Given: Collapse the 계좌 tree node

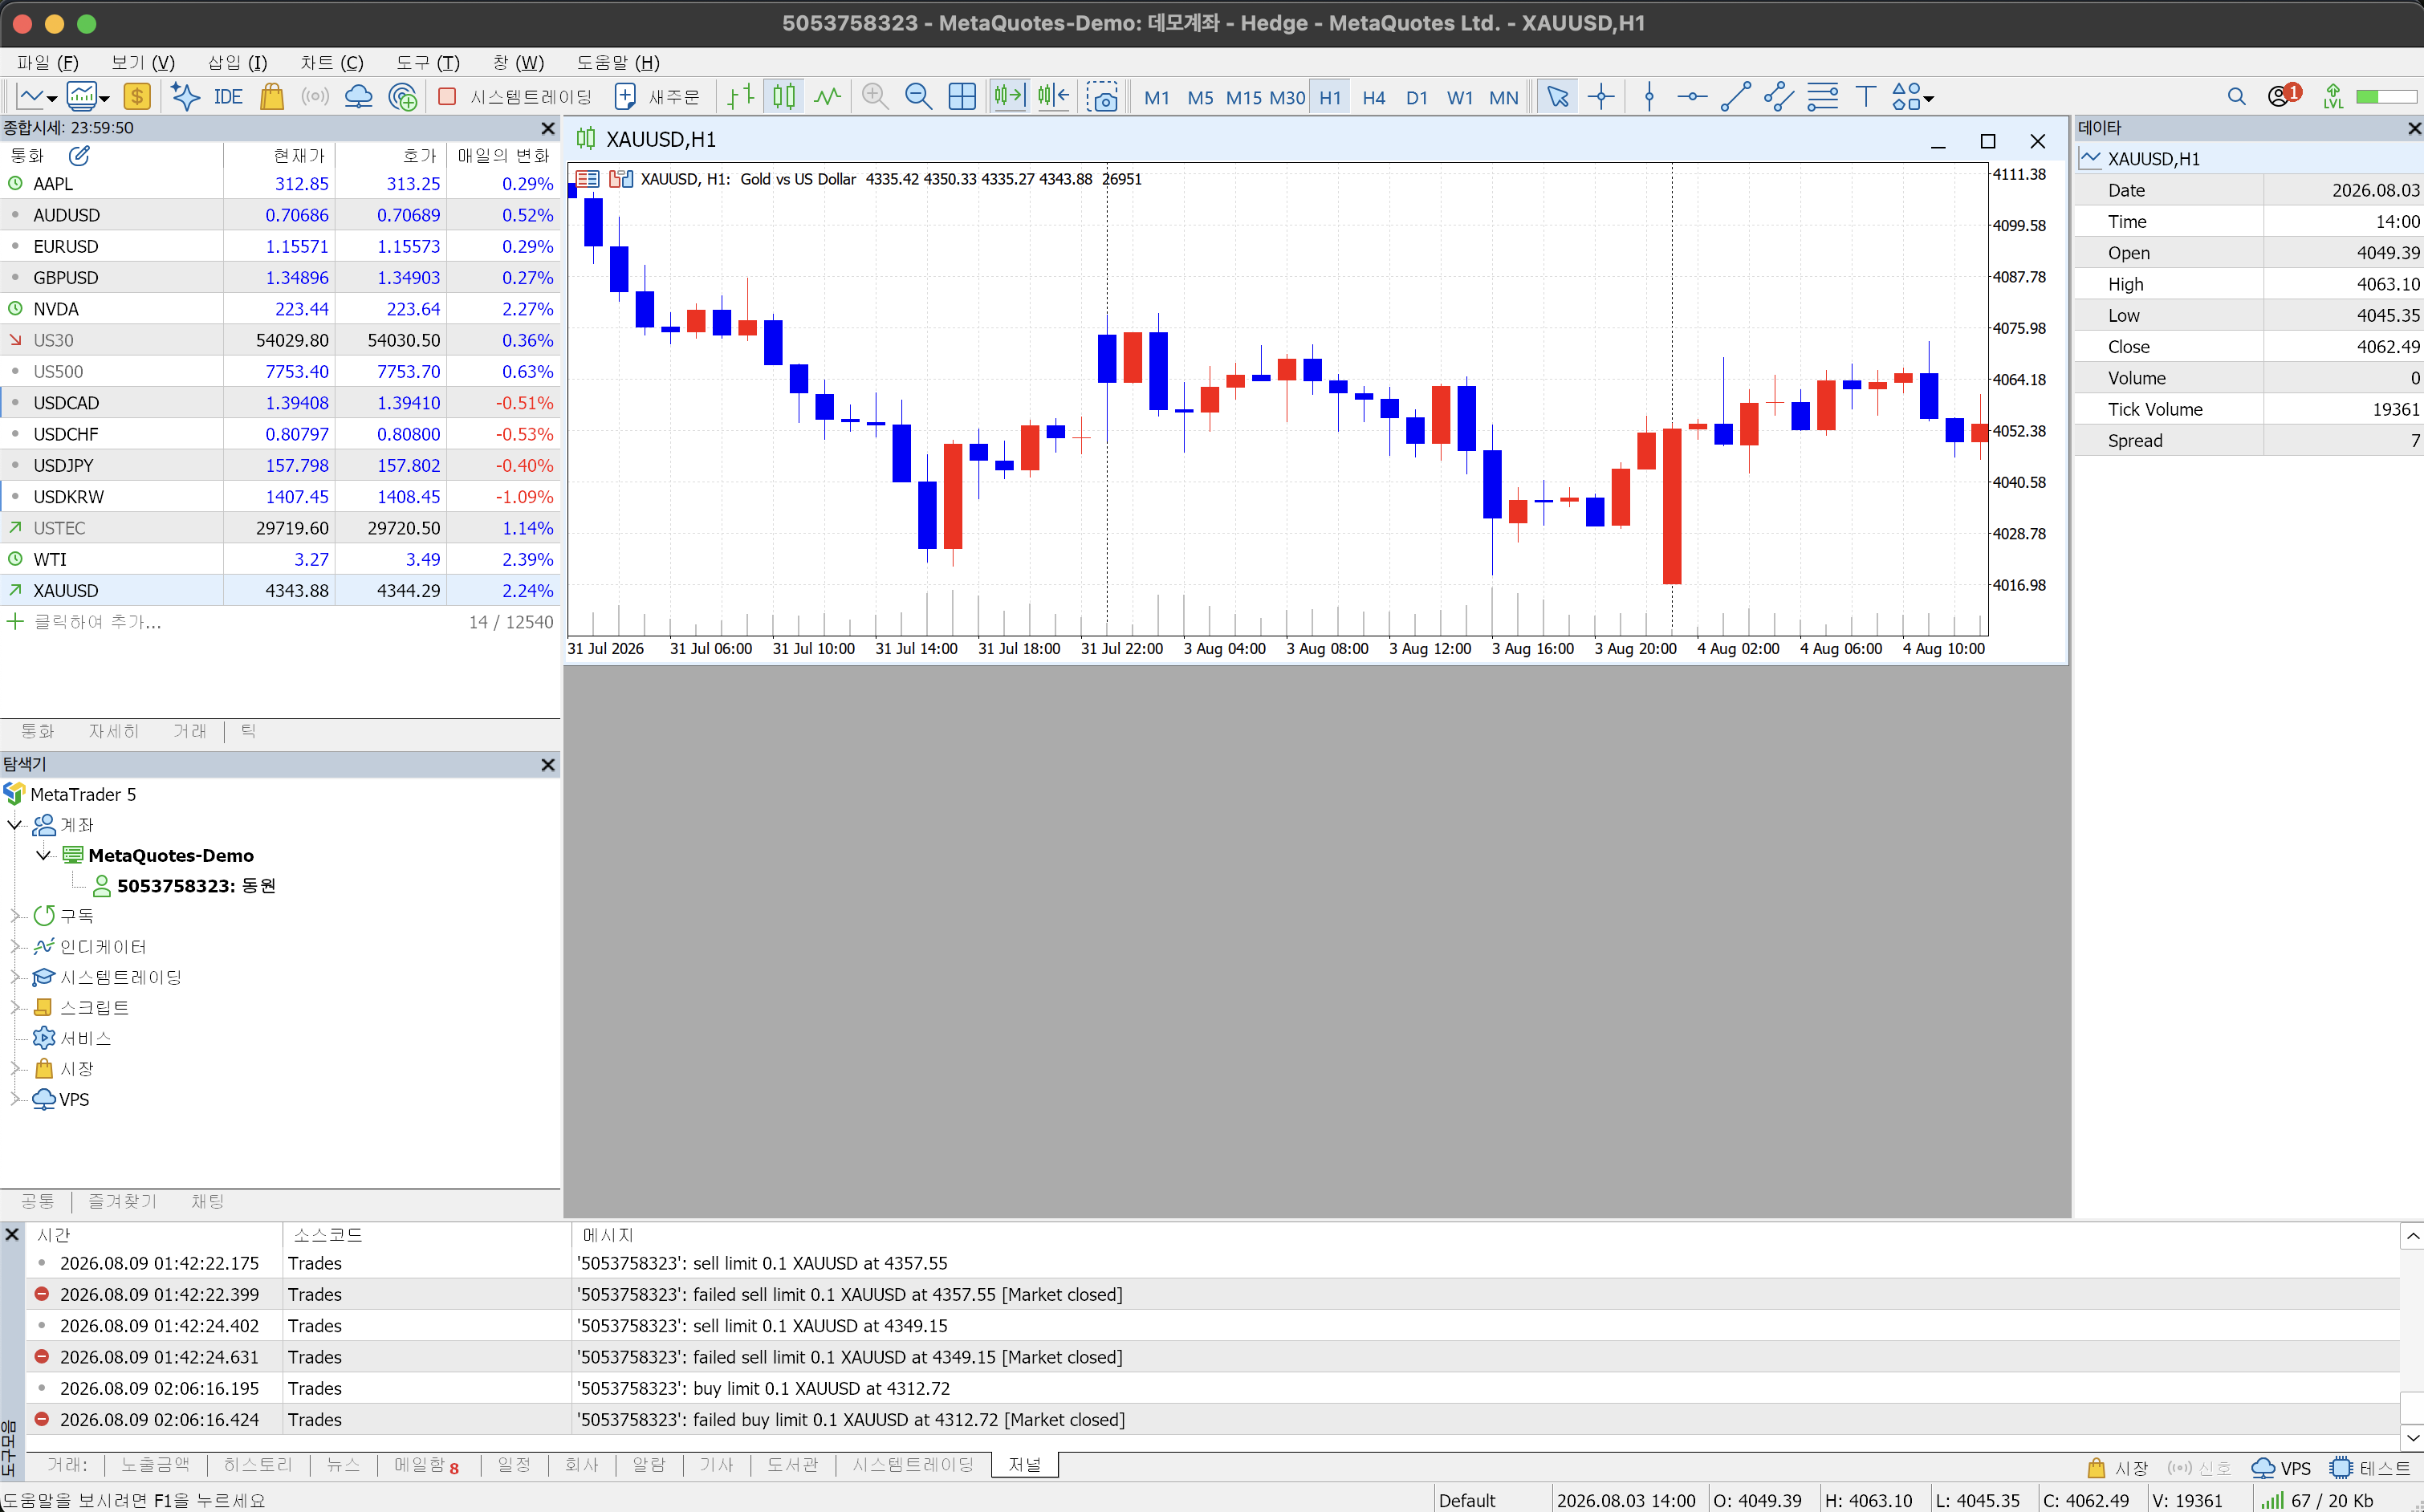Looking at the screenshot, I should pos(15,825).
